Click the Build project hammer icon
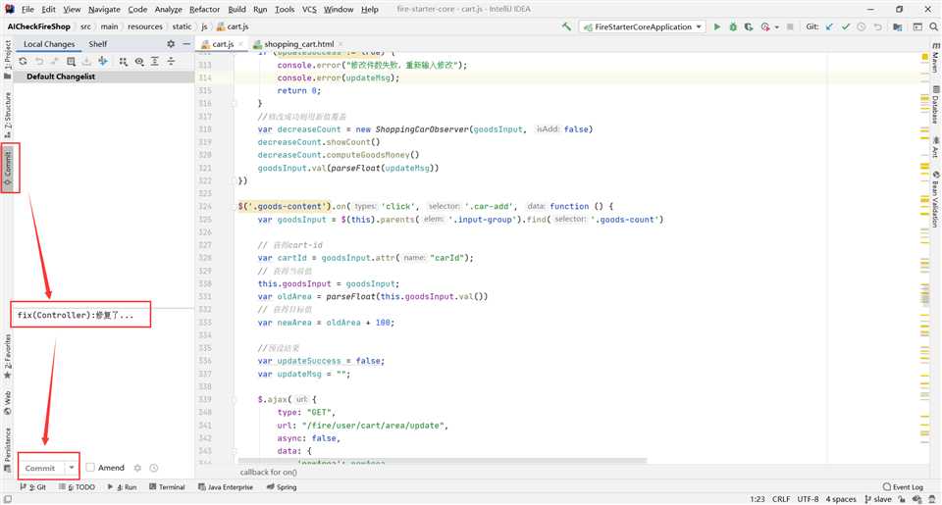The height and width of the screenshot is (505, 942). point(566,26)
